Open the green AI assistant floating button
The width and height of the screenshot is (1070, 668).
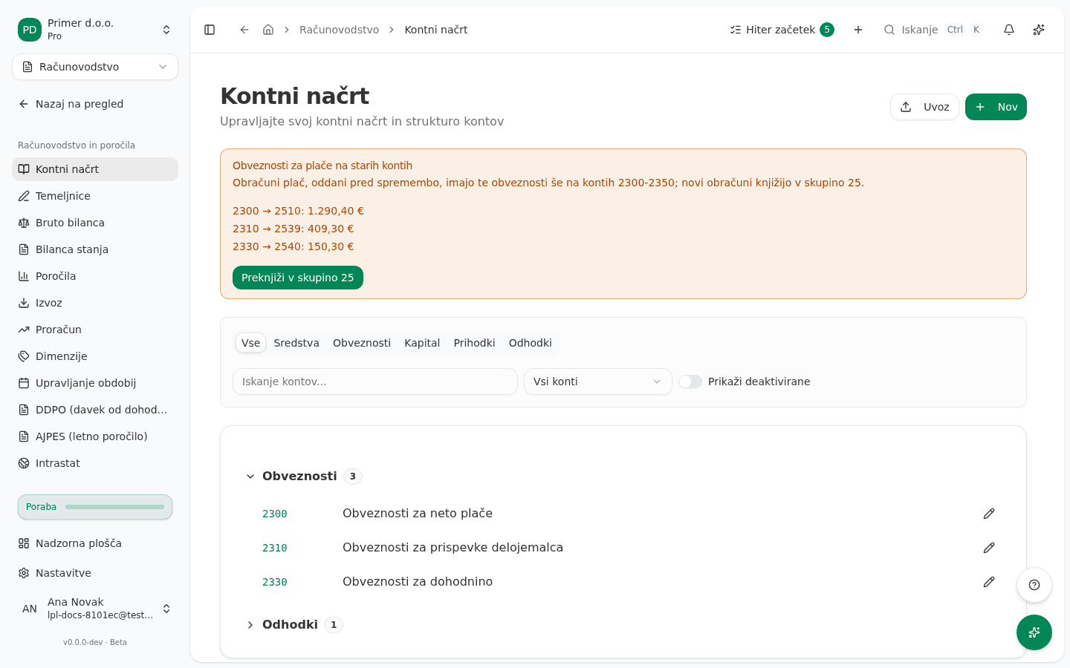1034,632
